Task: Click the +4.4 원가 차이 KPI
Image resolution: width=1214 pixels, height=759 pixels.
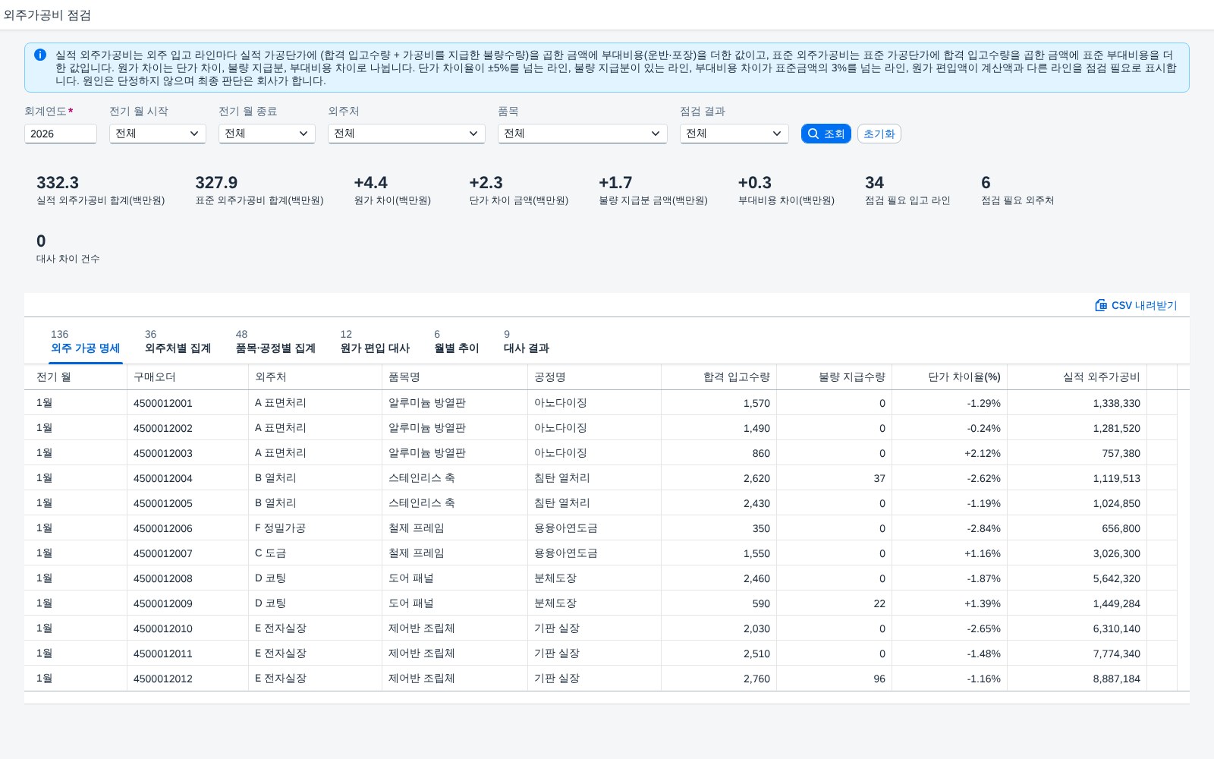Action: click(392, 190)
